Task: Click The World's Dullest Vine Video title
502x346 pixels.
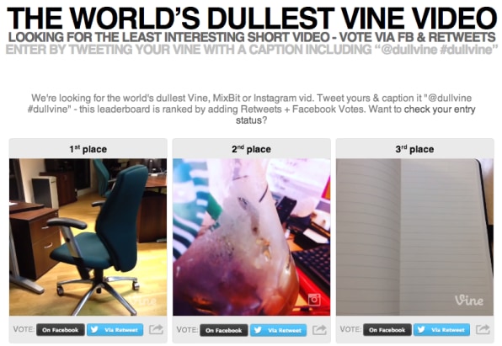Action: click(x=251, y=18)
